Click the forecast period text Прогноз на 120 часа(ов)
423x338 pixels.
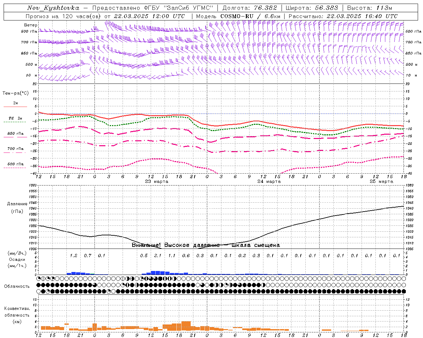point(63,16)
